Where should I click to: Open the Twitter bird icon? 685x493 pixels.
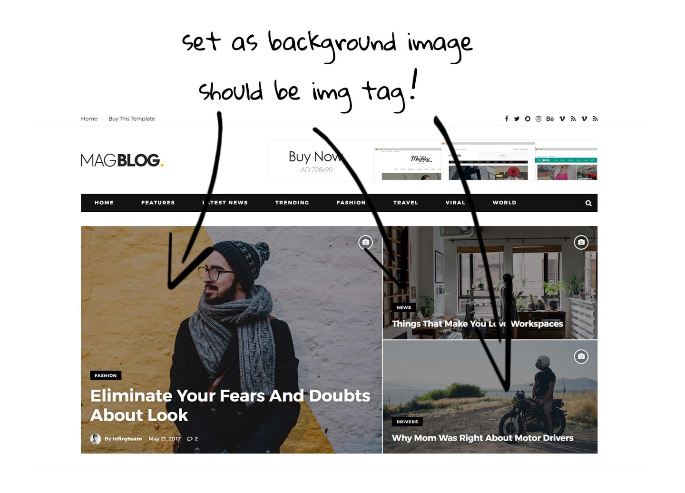tap(517, 119)
